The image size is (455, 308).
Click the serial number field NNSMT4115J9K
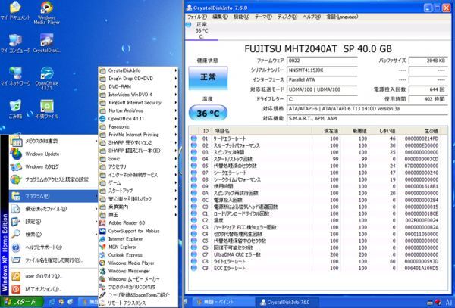[322, 70]
